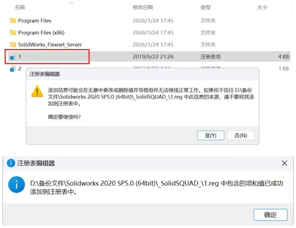
Task: Click the sort chevron above 名称 column
Action: coord(71,3)
